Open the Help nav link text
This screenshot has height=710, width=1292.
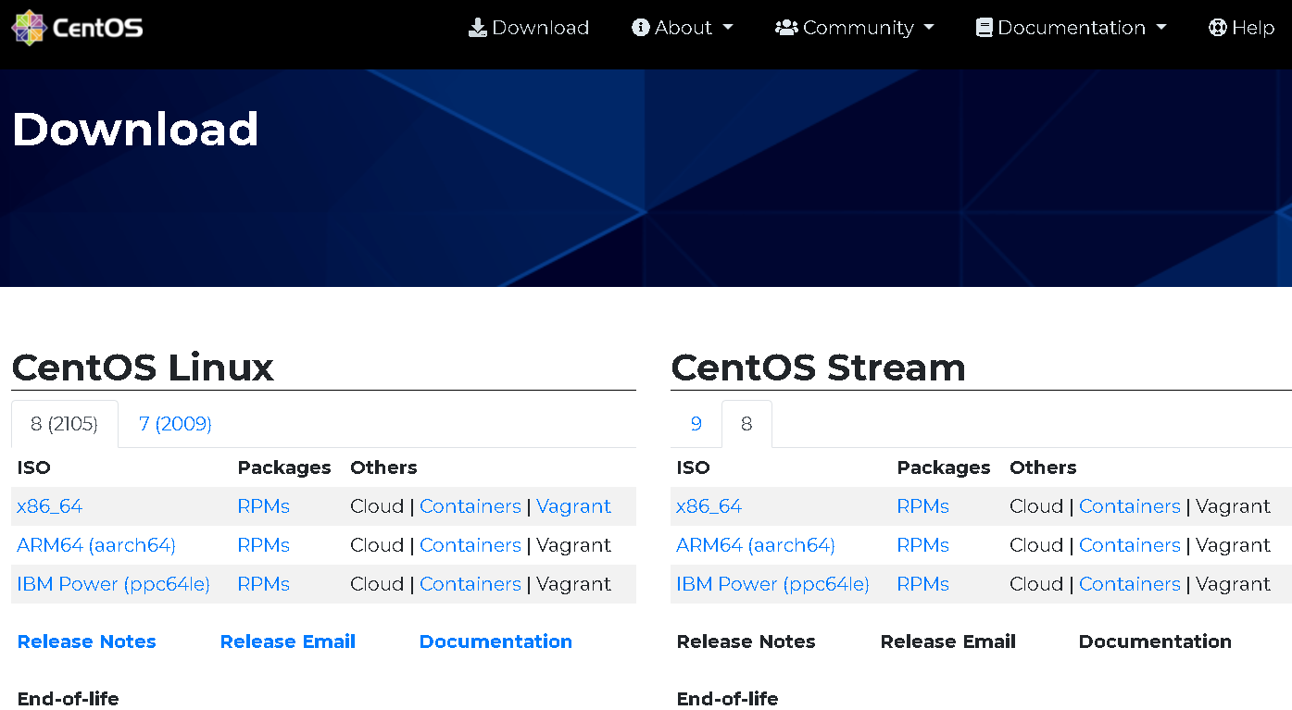tap(1253, 28)
